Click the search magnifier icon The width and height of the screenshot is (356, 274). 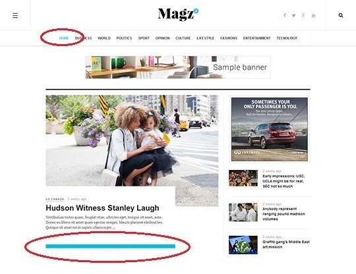coord(341,15)
